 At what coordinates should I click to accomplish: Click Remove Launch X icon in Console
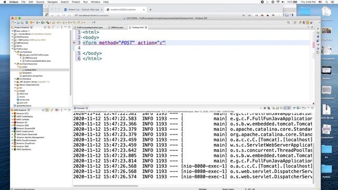[x=265, y=108]
